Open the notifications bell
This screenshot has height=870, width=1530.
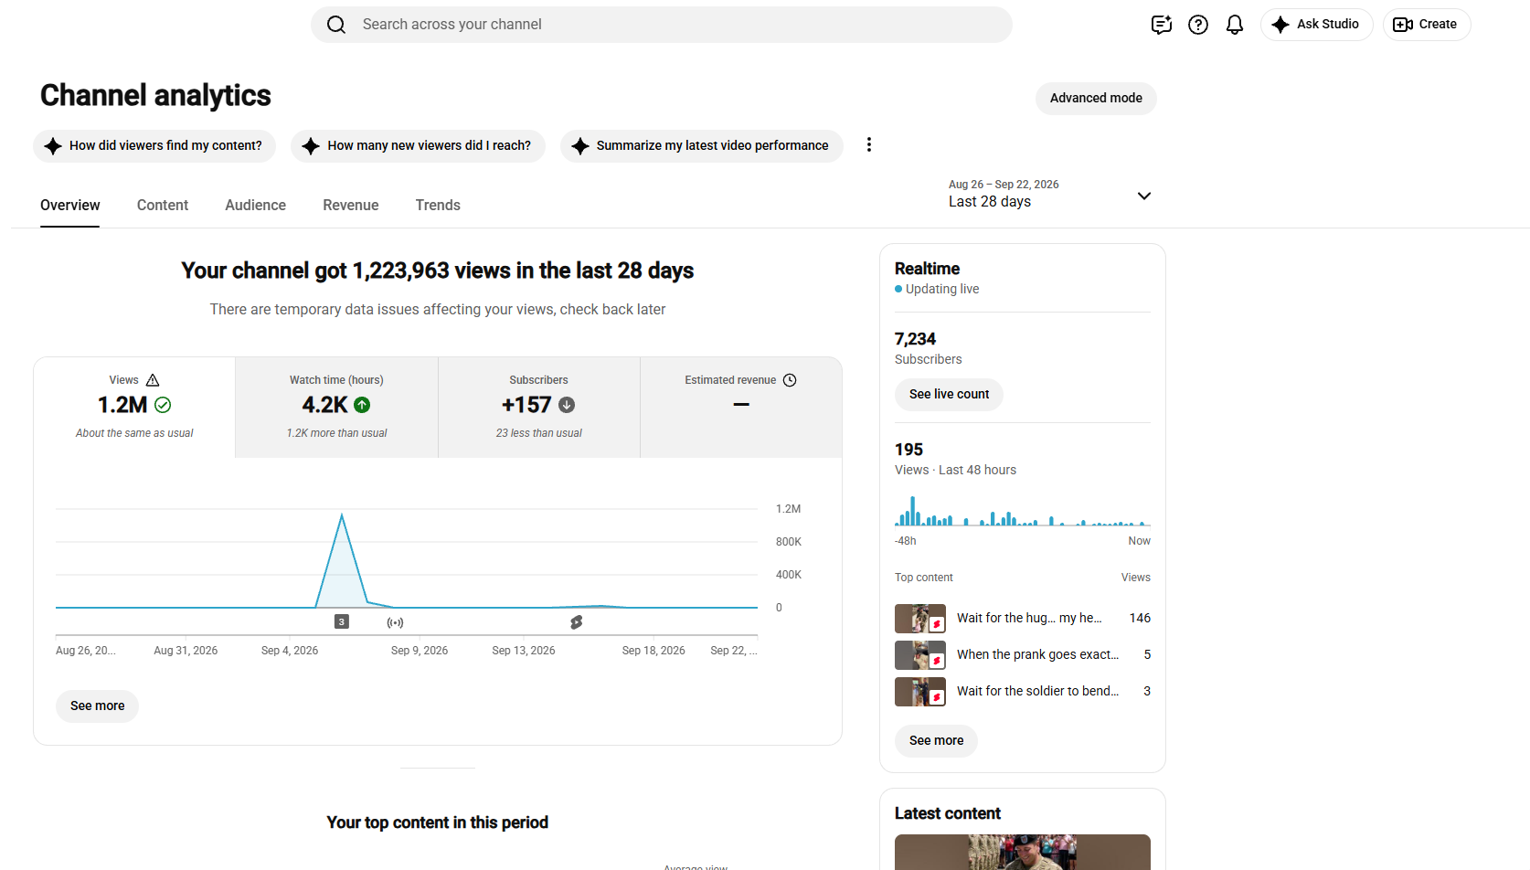[1235, 25]
